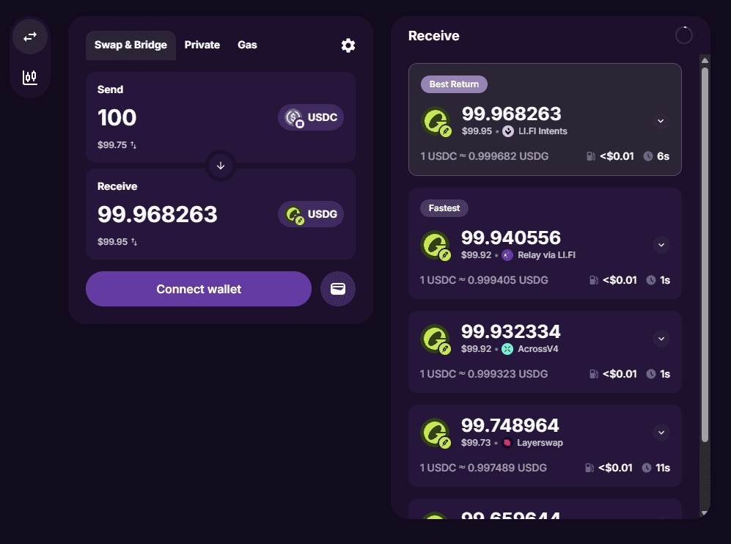Click USDG token icon in Layerswap route
The image size is (731, 544).
click(436, 433)
